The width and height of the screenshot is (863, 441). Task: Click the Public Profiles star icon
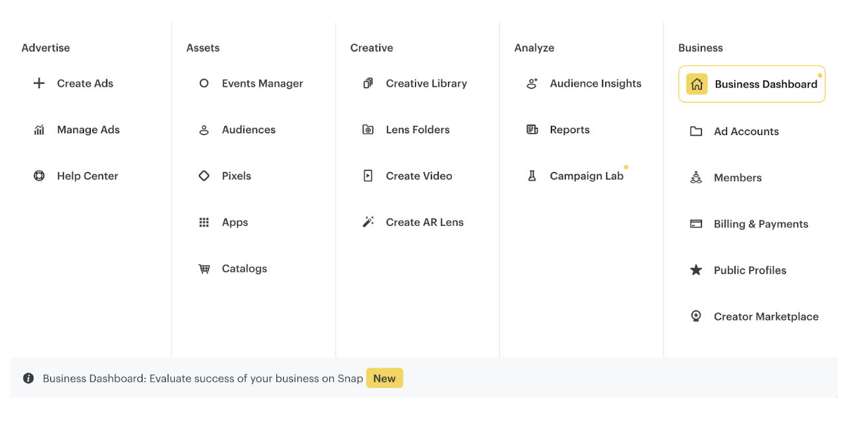696,270
